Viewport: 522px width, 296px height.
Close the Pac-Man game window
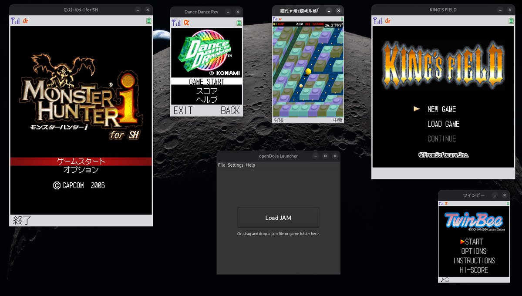click(x=339, y=10)
